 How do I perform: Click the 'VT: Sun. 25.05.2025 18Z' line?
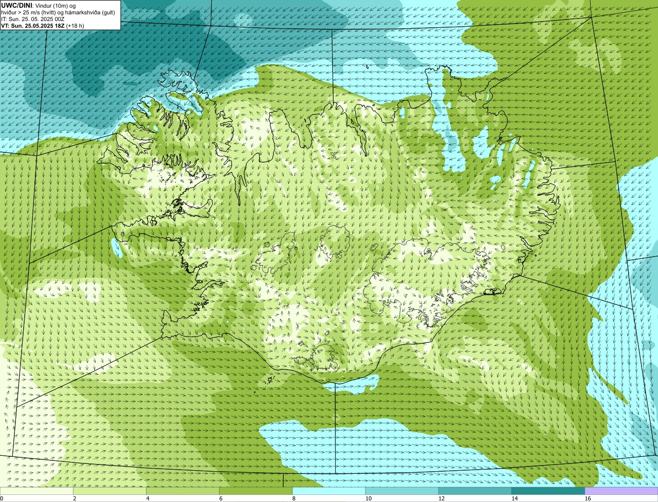[x=33, y=26]
